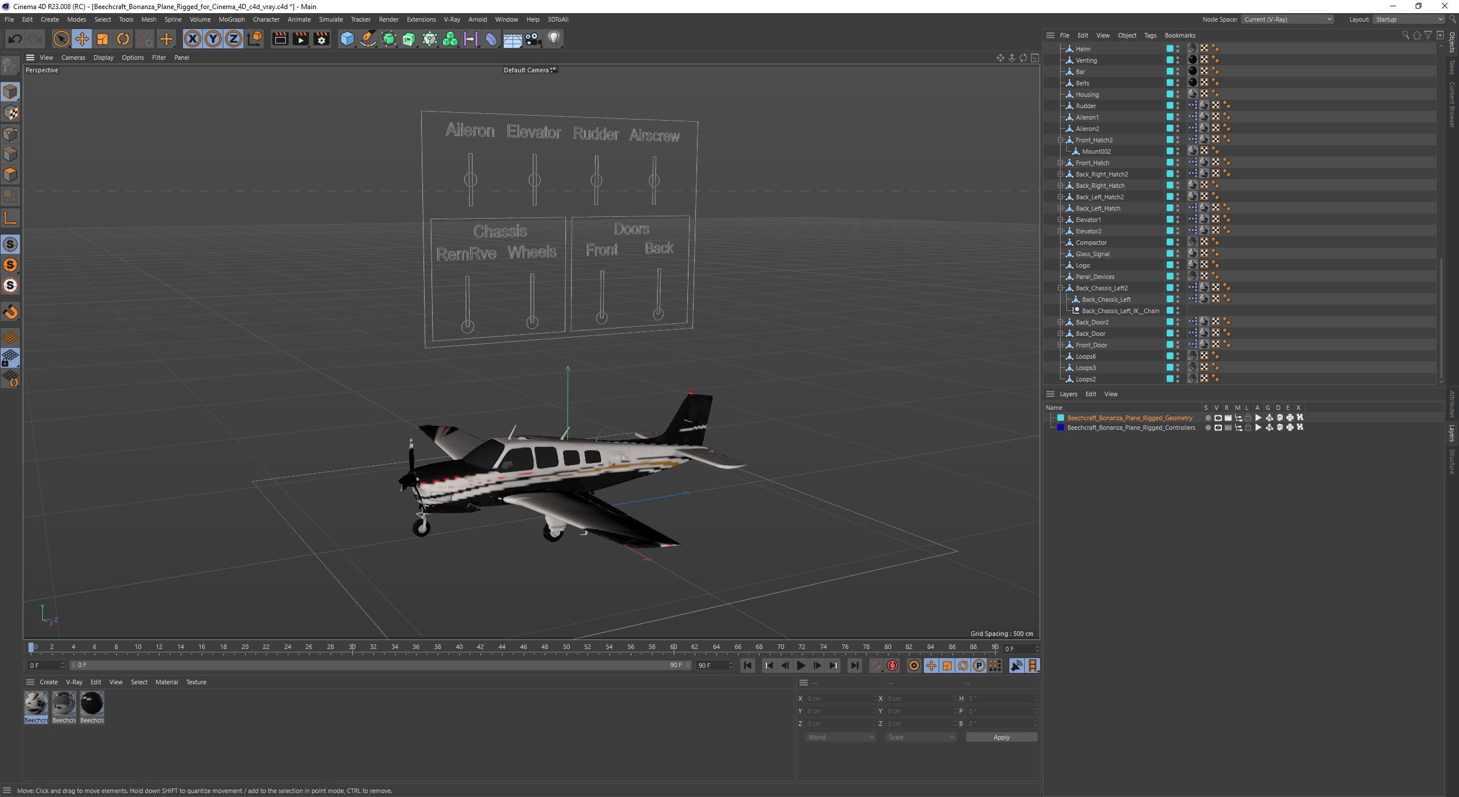
Task: Open the Cameras viewport menu
Action: (73, 57)
